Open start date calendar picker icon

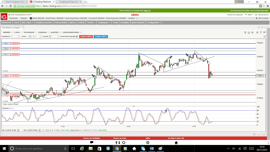[18, 130]
